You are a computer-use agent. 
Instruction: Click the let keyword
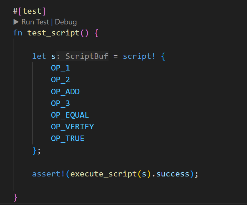tap(39, 56)
